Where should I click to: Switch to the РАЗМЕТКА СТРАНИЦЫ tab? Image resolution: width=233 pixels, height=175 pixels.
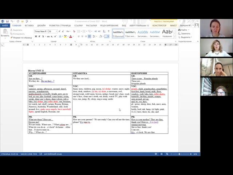click(x=60, y=26)
